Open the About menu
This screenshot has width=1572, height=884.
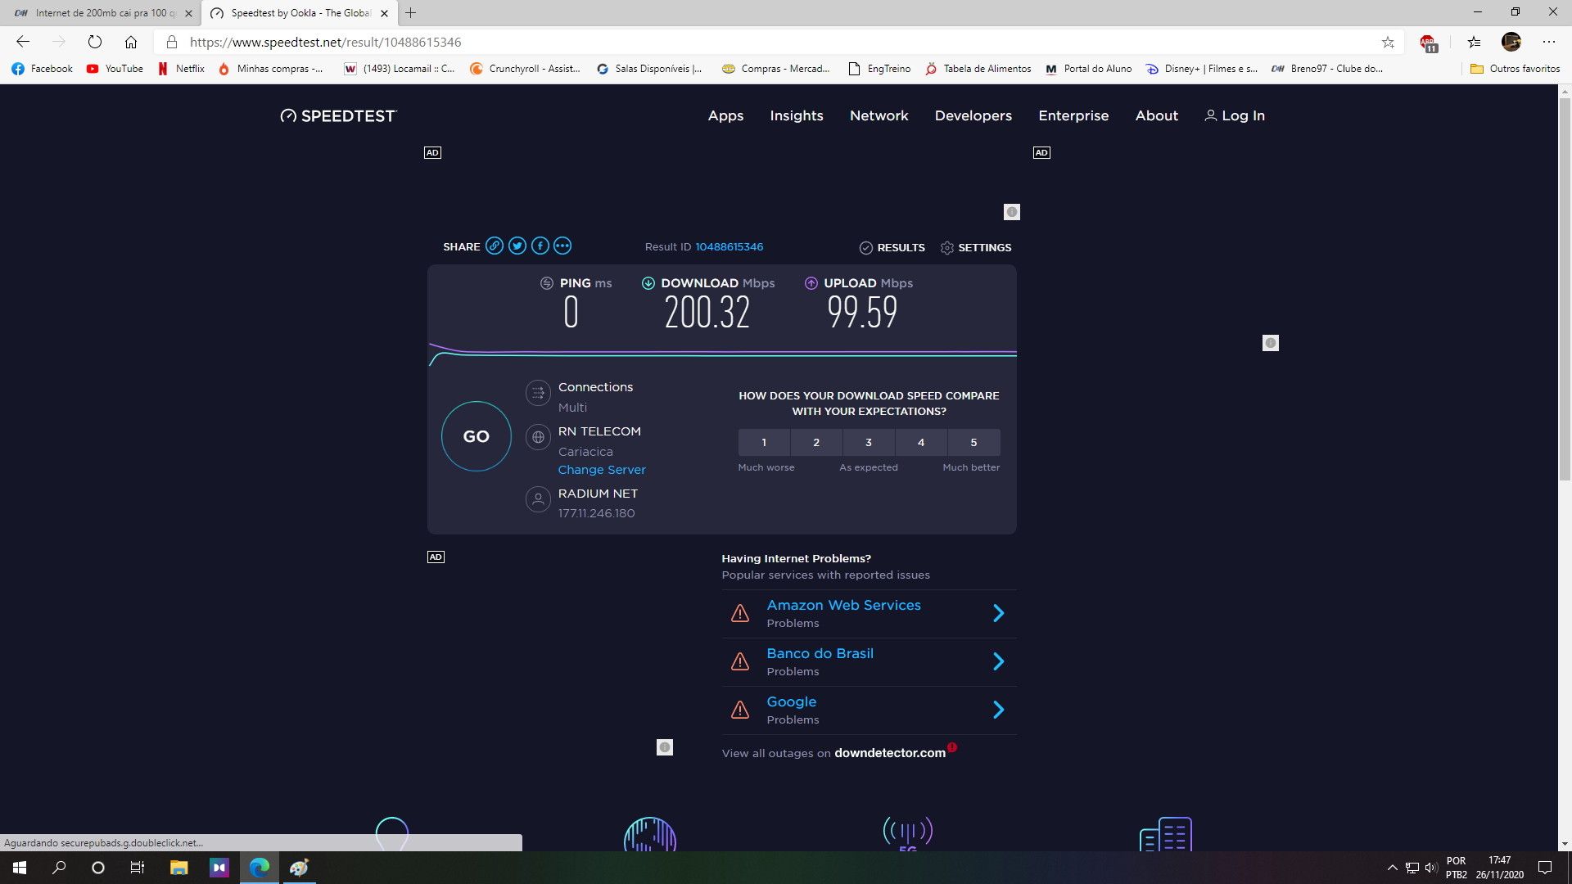(x=1157, y=116)
